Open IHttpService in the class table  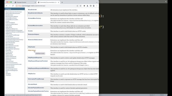click(x=32, y=74)
